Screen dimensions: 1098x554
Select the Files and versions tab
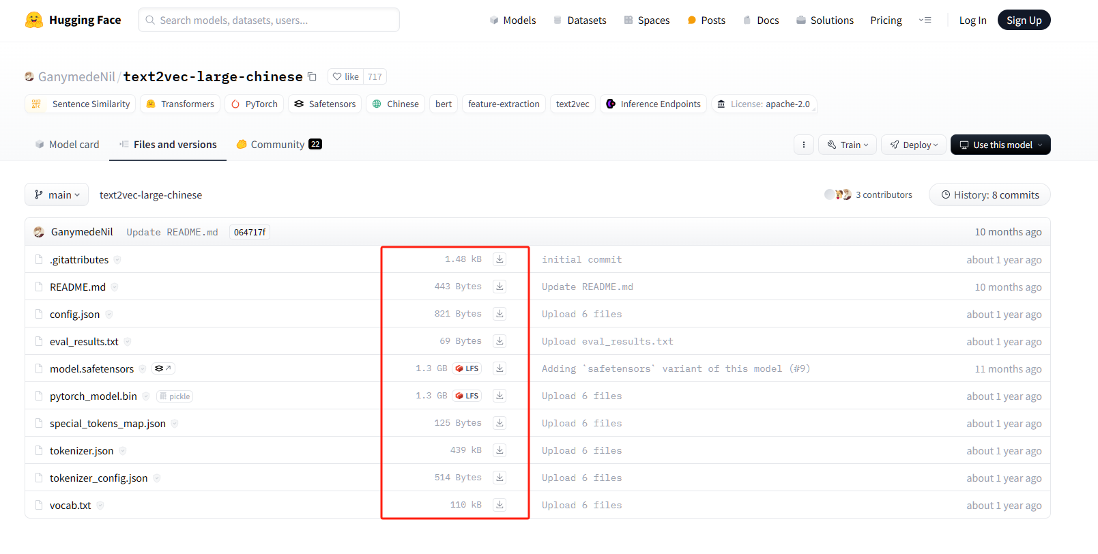coord(168,145)
